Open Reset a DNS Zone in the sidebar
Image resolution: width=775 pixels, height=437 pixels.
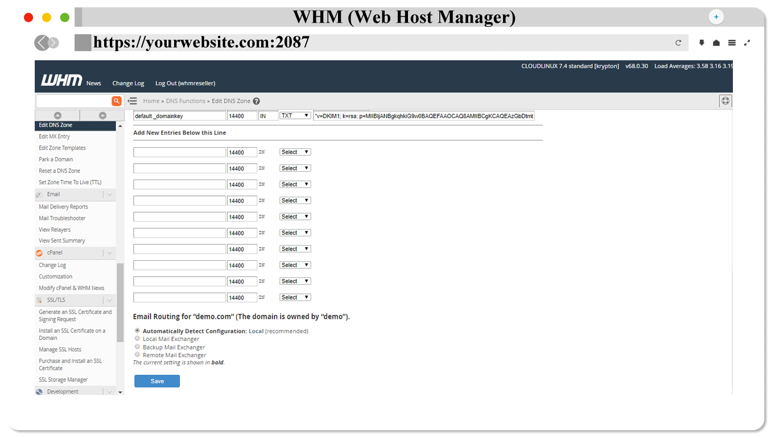pyautogui.click(x=59, y=170)
